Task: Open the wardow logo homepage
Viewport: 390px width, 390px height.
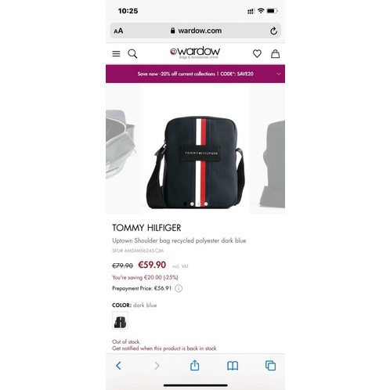Action: (195, 52)
